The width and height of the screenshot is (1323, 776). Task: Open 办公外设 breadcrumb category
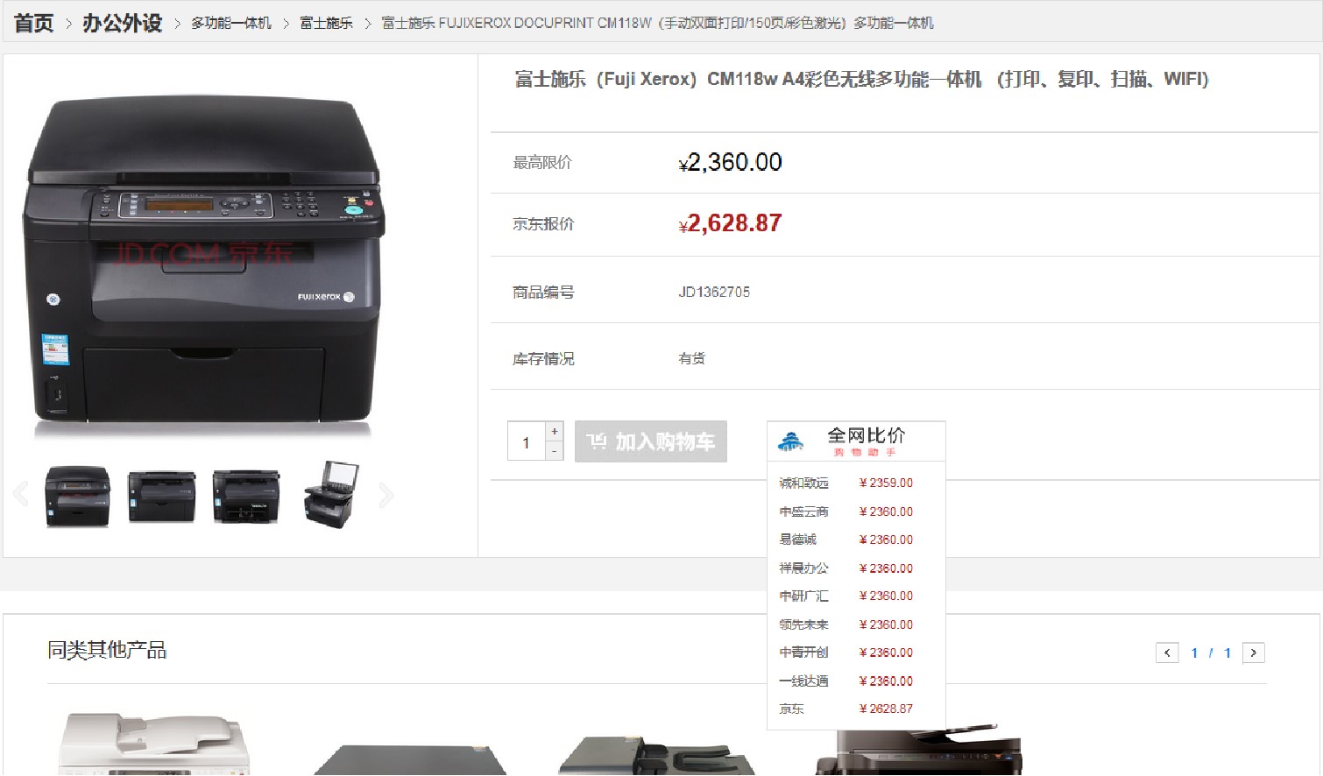[x=123, y=23]
